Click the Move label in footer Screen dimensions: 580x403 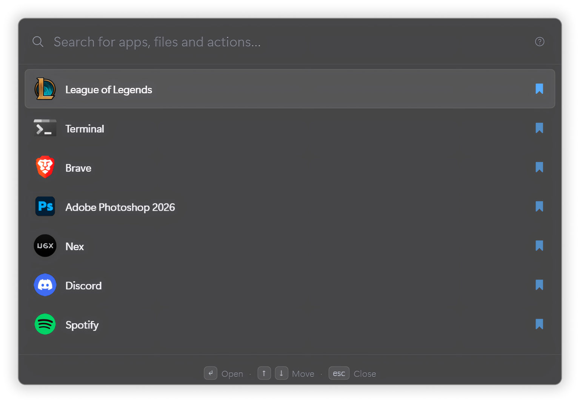303,374
